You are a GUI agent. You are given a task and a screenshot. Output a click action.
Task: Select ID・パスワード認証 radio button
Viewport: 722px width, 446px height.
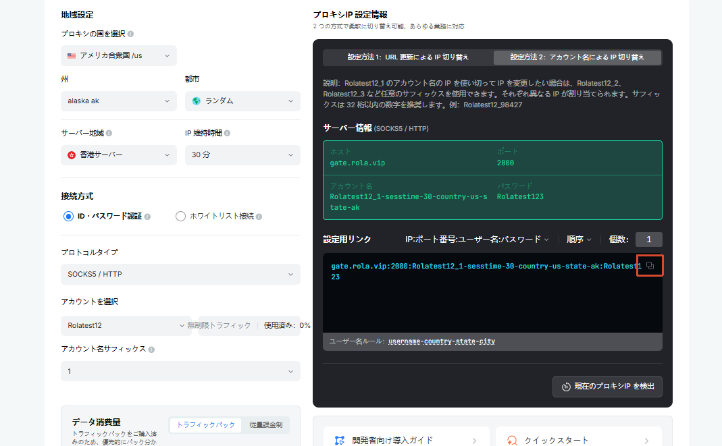tap(68, 216)
